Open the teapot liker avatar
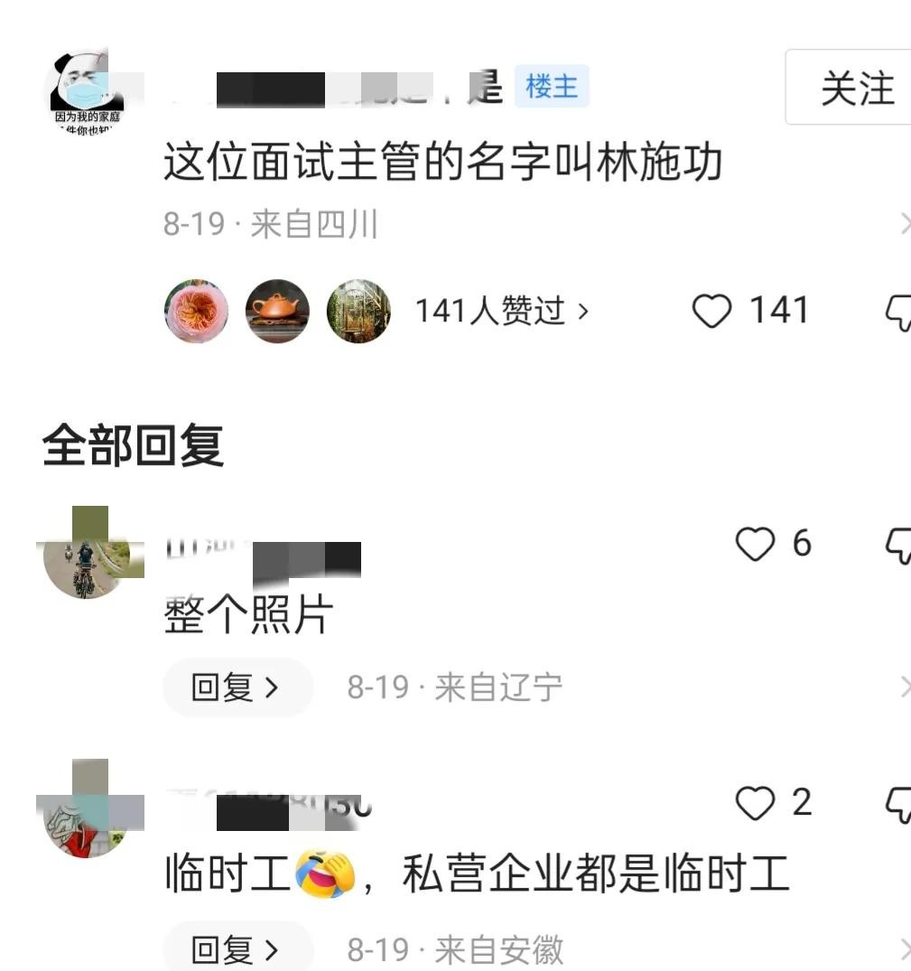The image size is (911, 971). 277,311
